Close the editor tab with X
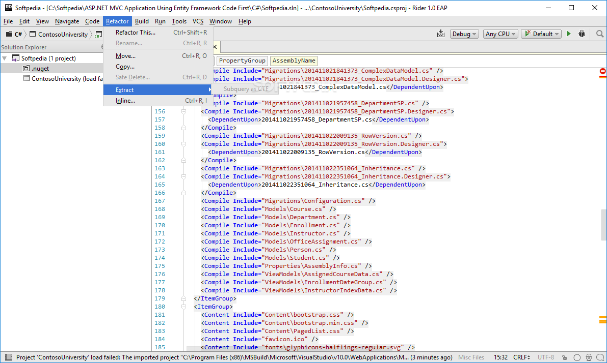 [x=215, y=47]
